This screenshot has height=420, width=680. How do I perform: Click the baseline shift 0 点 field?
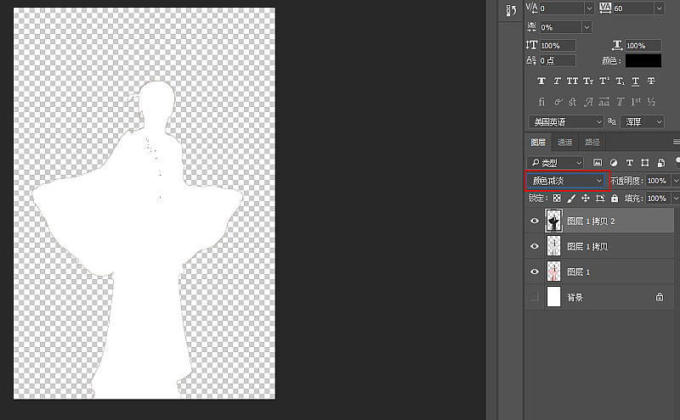coord(558,60)
